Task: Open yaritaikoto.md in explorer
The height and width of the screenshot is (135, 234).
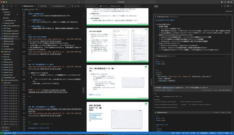Action: point(10,21)
